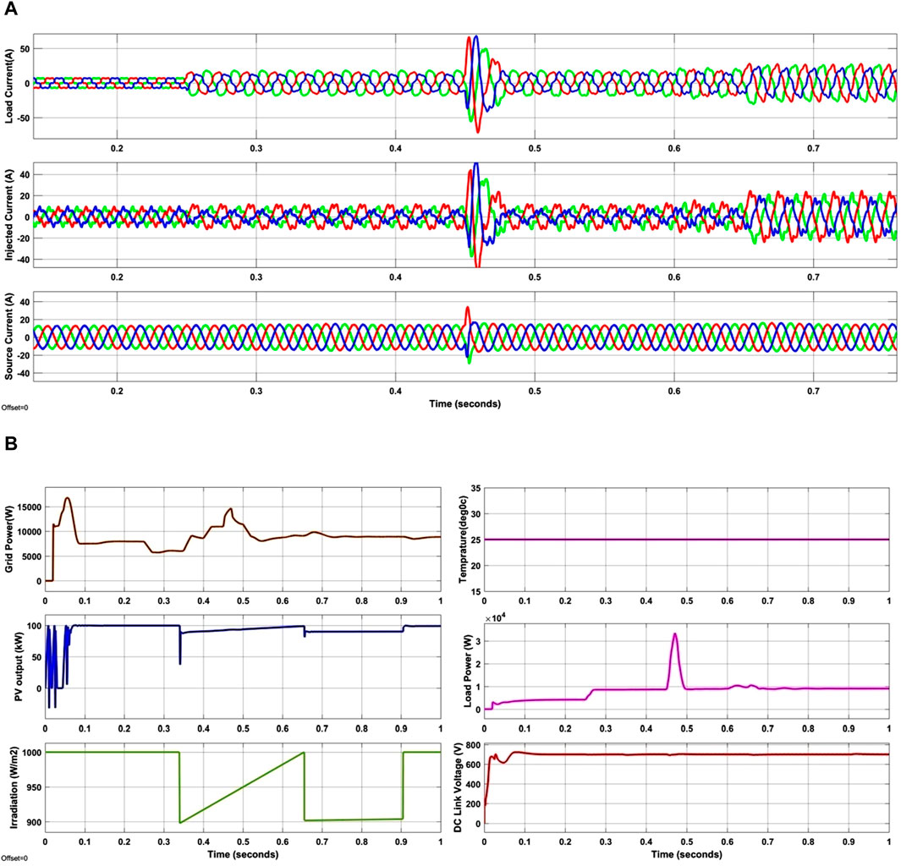Screen dimensions: 901x866
Task: Select the "Irradiation (W/m2)" axis label
Action: click(x=14, y=787)
